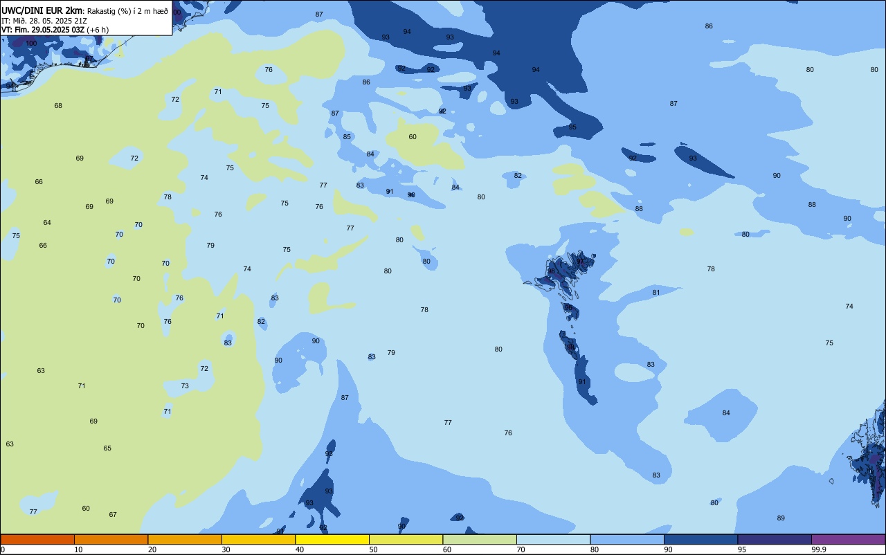The width and height of the screenshot is (886, 555).
Task: Select the medium blue 80–90 legend swatch
Action: coord(627,539)
